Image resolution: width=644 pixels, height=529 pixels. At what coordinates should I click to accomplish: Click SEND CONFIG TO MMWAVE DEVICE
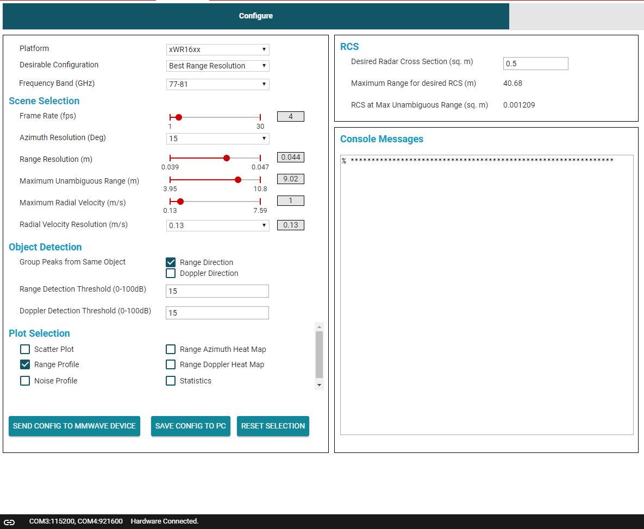(74, 426)
